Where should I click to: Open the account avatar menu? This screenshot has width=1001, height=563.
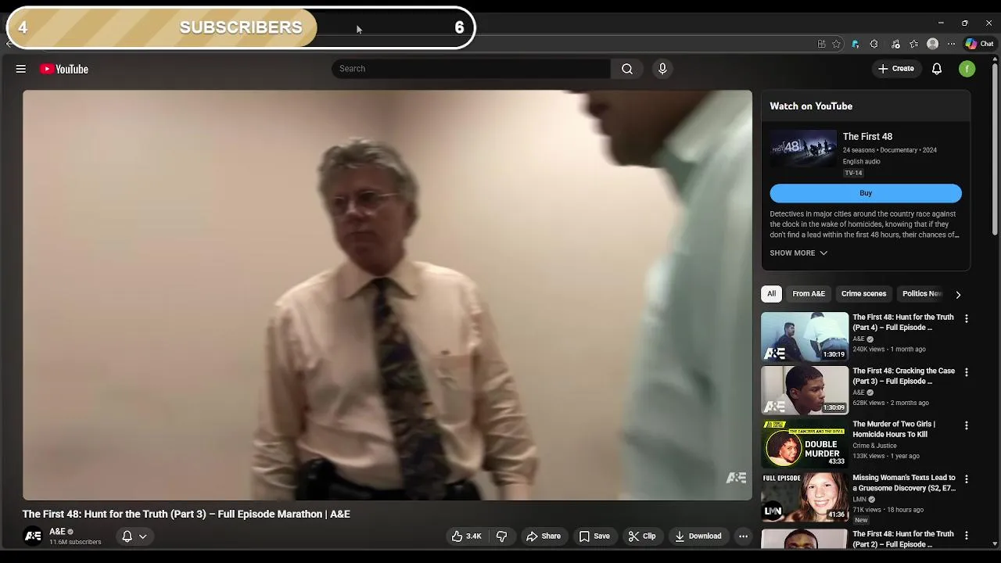pos(967,69)
